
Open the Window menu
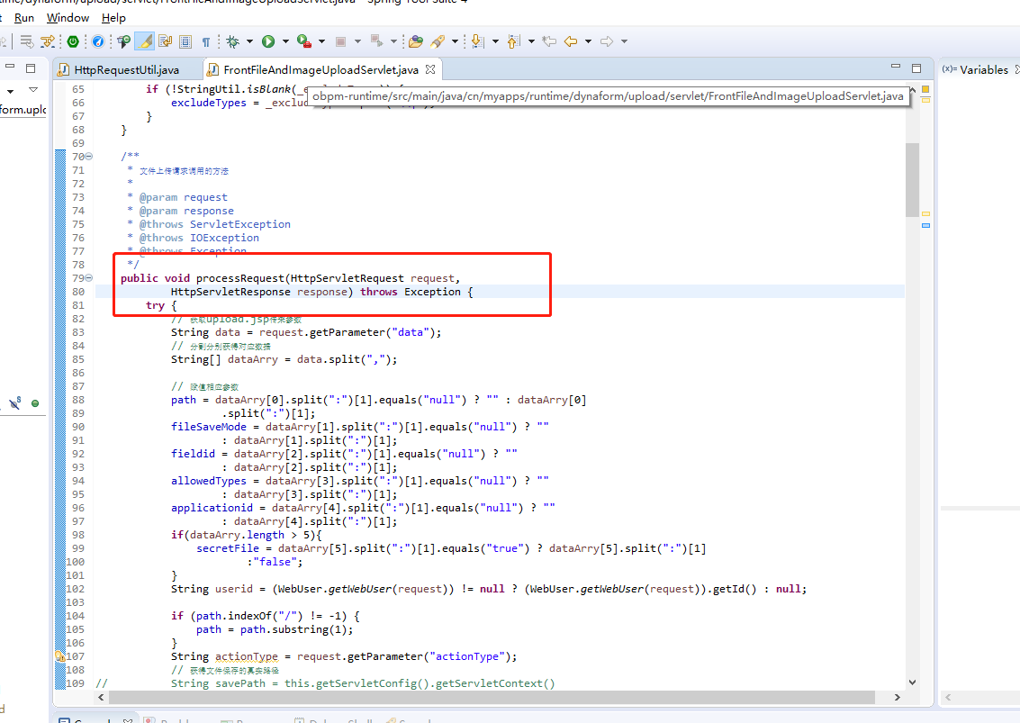click(68, 18)
